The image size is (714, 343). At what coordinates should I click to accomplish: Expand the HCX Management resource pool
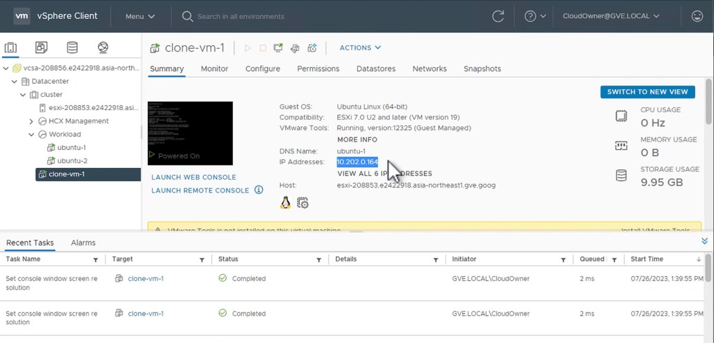[x=31, y=121]
